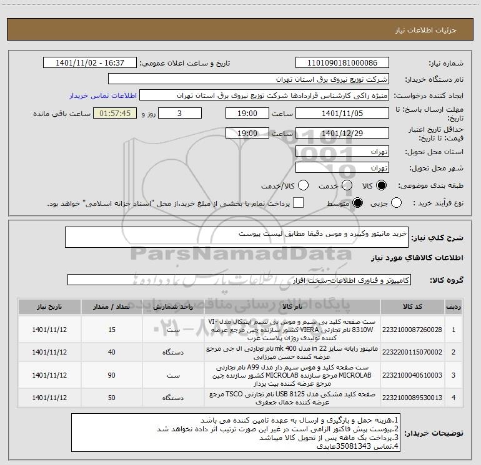481x465 pixels.
Task: Click the تعداد / مقدار column header
Action: tap(111, 306)
